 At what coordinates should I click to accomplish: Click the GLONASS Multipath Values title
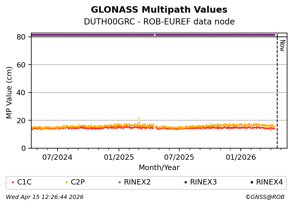point(159,10)
